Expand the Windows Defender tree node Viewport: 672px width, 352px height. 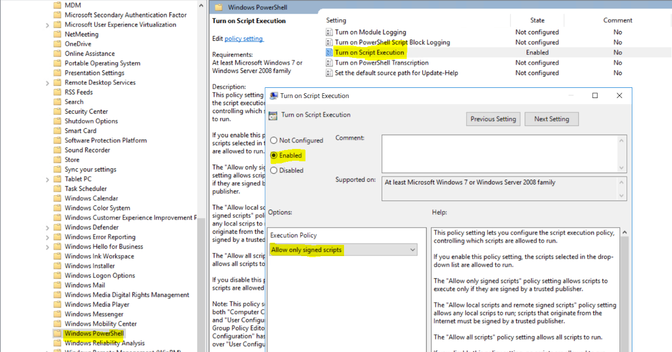pyautogui.click(x=48, y=227)
